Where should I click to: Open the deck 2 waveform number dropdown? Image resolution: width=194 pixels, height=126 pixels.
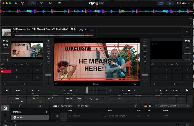click(190, 19)
